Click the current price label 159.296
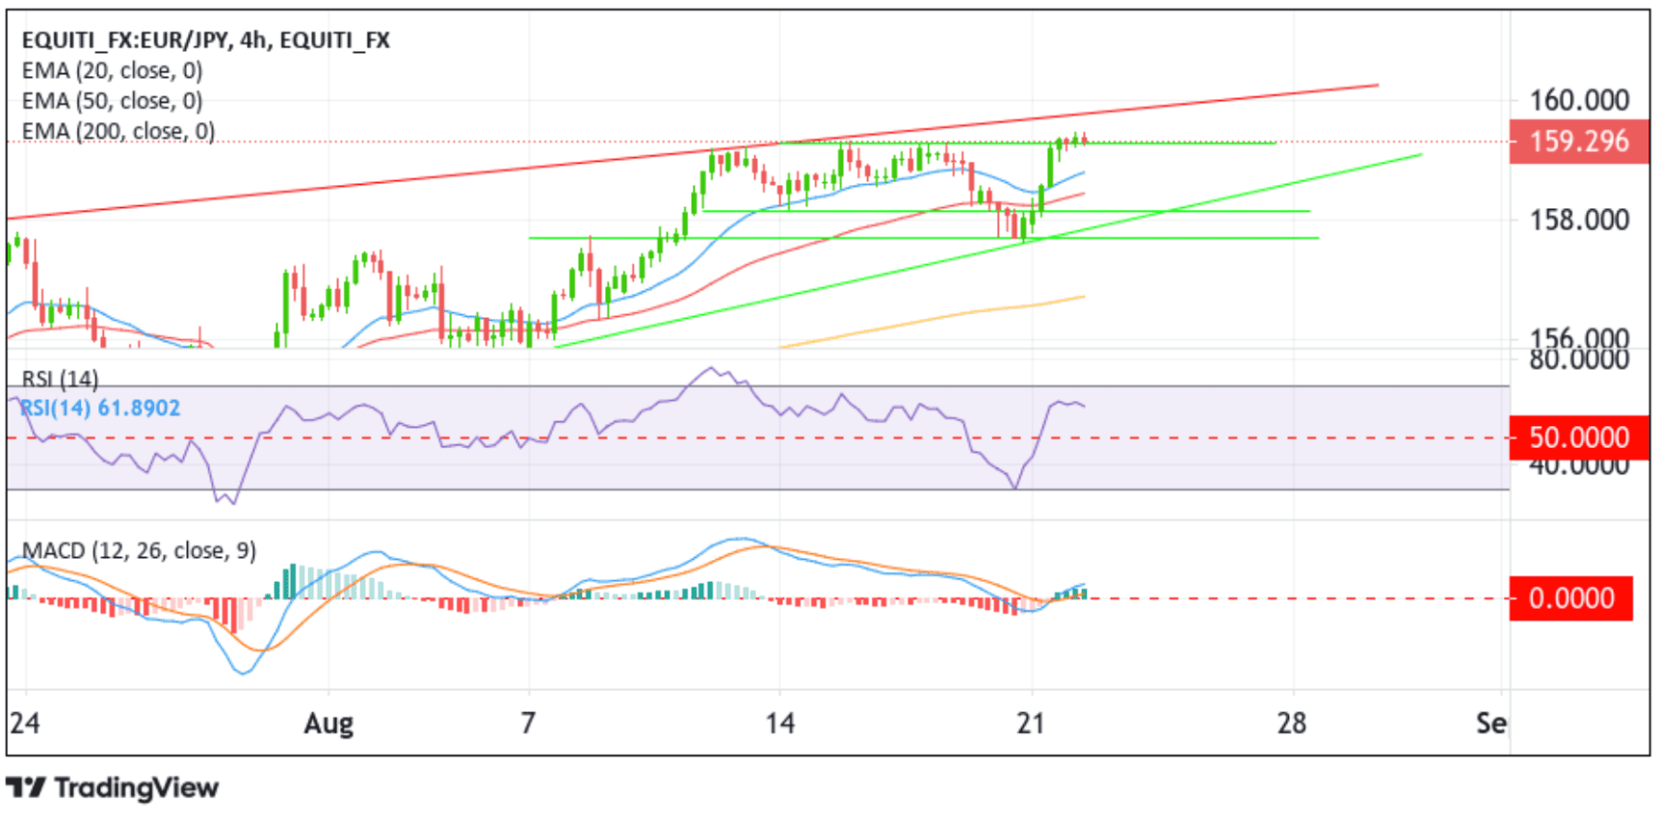Screen dimensions: 1658x819 click(x=1579, y=142)
